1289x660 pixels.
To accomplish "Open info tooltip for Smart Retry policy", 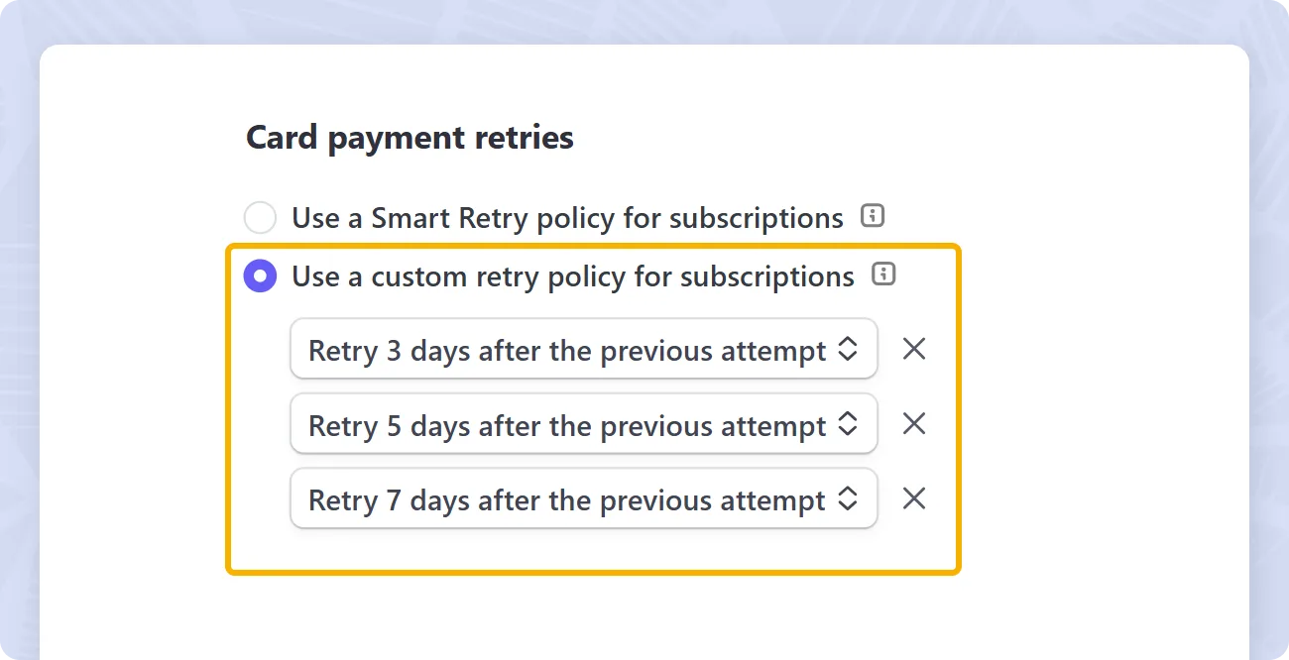I will pos(873,216).
